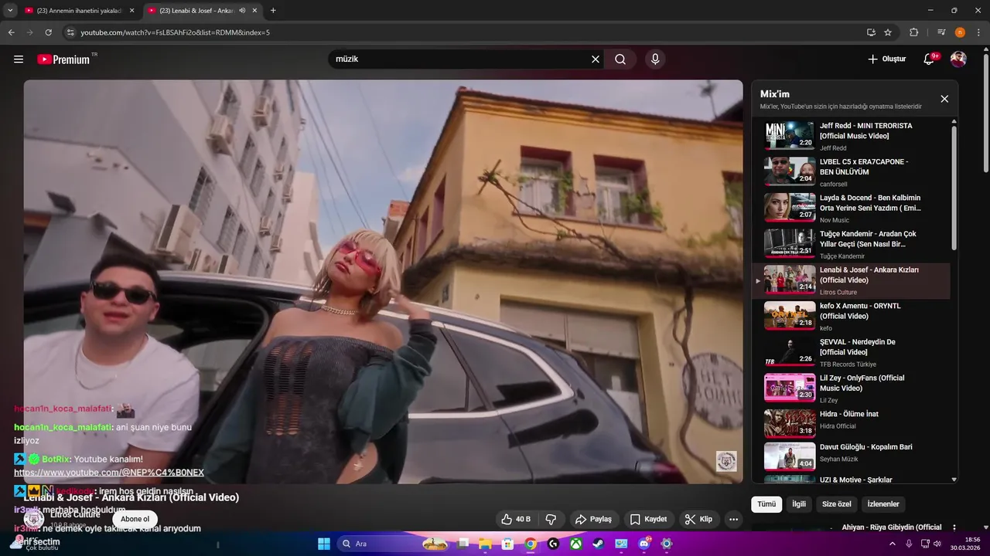Select the İzlenenler filter chip
The image size is (990, 556).
pos(883,504)
